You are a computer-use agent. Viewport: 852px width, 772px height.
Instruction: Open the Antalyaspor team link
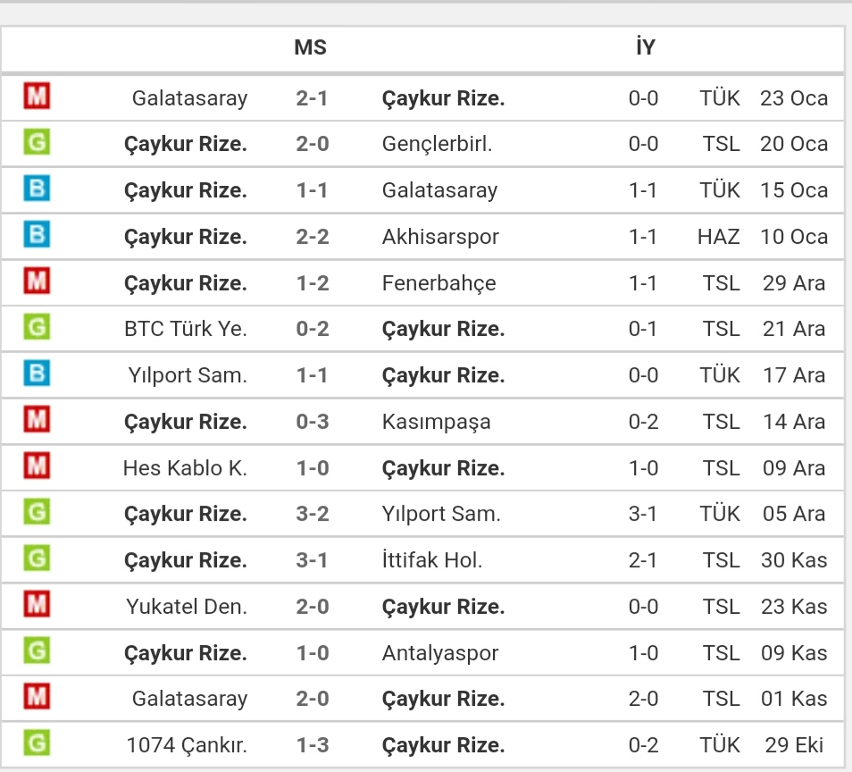click(440, 653)
